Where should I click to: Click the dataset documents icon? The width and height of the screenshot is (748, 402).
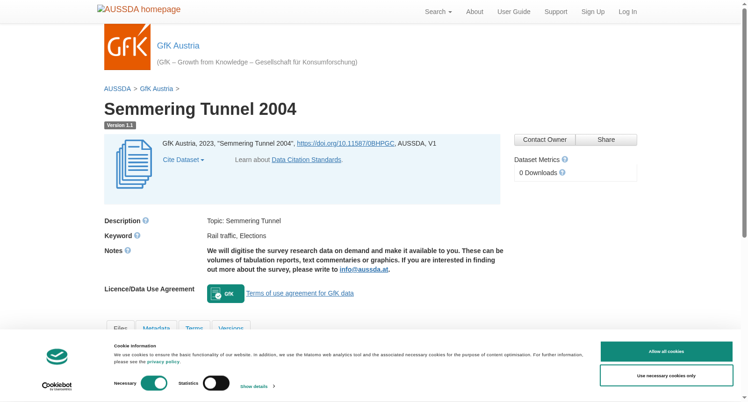click(134, 164)
